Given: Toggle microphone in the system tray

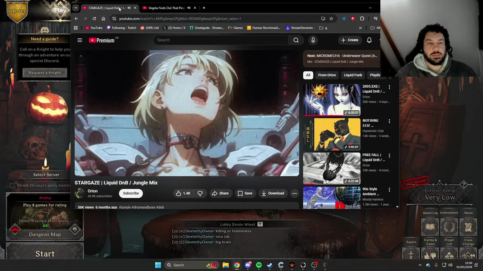Looking at the screenshot, I should 436,265.
